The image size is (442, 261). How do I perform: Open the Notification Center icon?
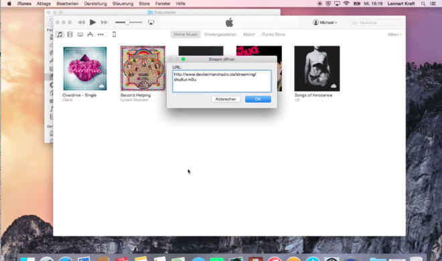click(x=433, y=3)
